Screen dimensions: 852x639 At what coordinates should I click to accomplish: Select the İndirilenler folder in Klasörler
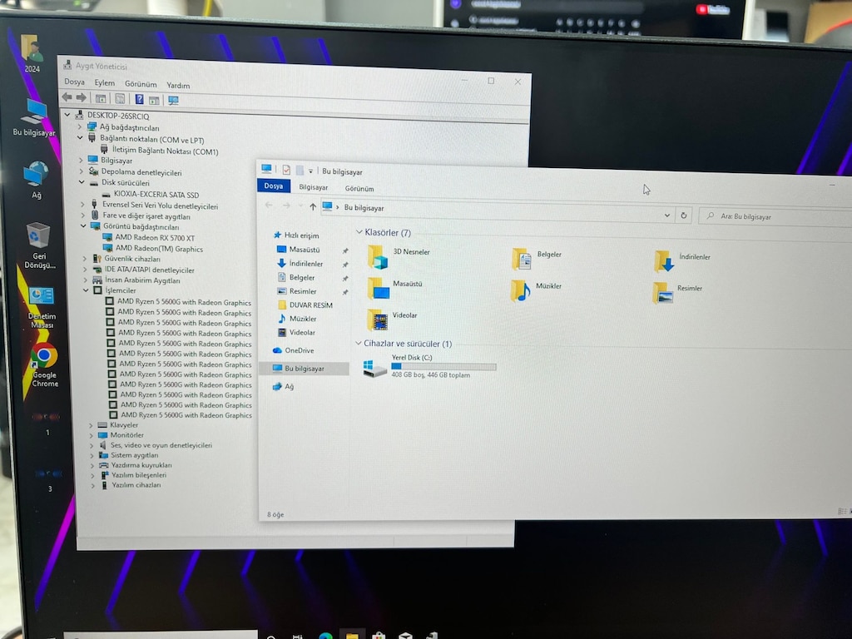pos(682,260)
